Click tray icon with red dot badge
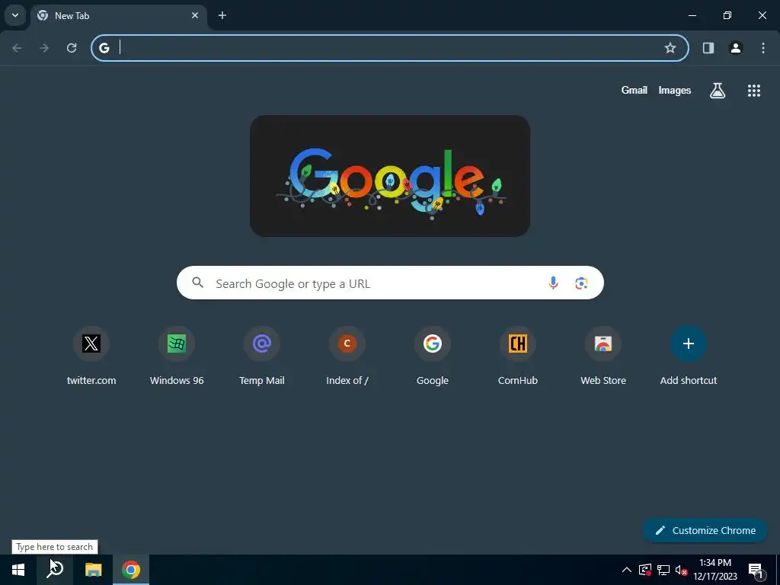Screen dimensions: 780x585 [645, 570]
